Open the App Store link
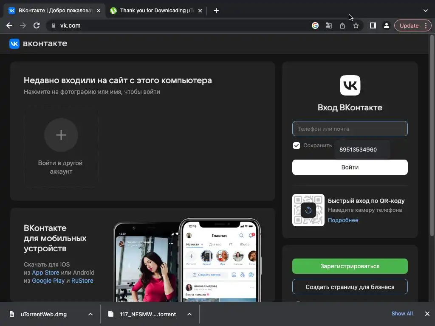This screenshot has width=435, height=326. [45, 273]
